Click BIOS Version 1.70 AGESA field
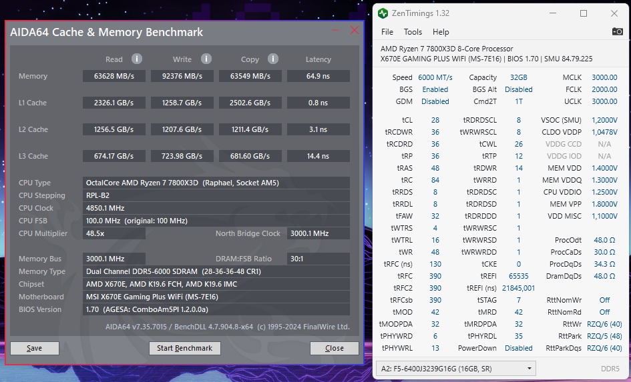This screenshot has height=382, width=631. pyautogui.click(x=216, y=309)
